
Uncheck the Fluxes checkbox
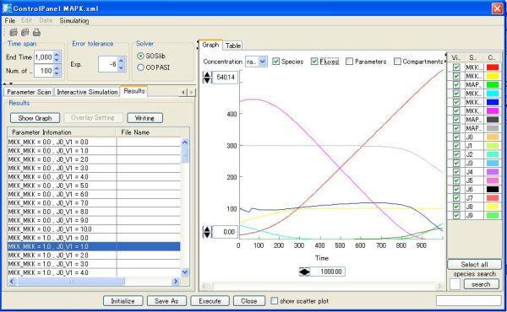(314, 62)
